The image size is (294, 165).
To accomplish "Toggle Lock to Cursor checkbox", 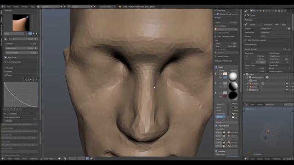I will [x=215, y=33].
